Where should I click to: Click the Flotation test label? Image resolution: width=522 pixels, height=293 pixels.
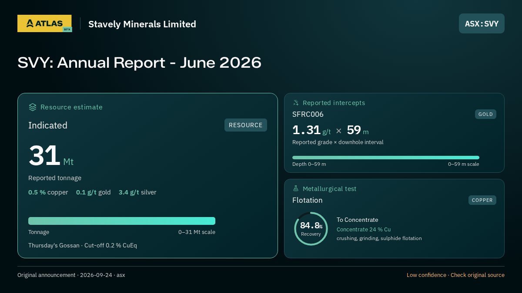pyautogui.click(x=308, y=200)
